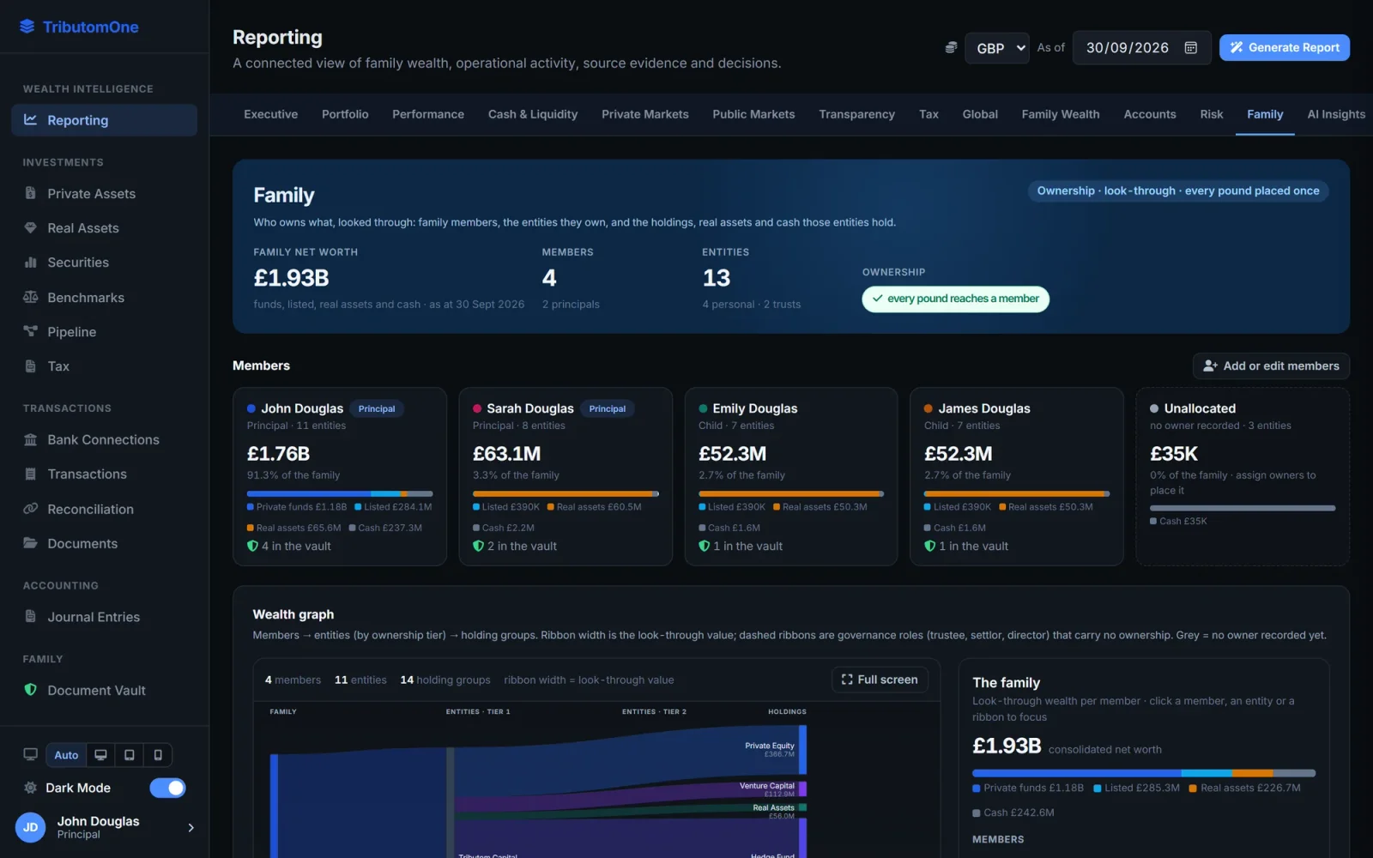Click Add or edit members
Image resolution: width=1373 pixels, height=858 pixels.
(x=1271, y=366)
